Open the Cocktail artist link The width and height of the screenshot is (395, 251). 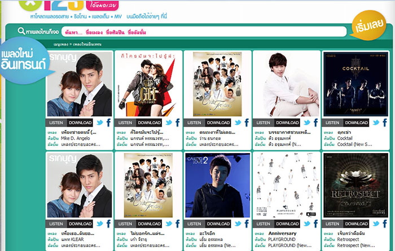345,138
